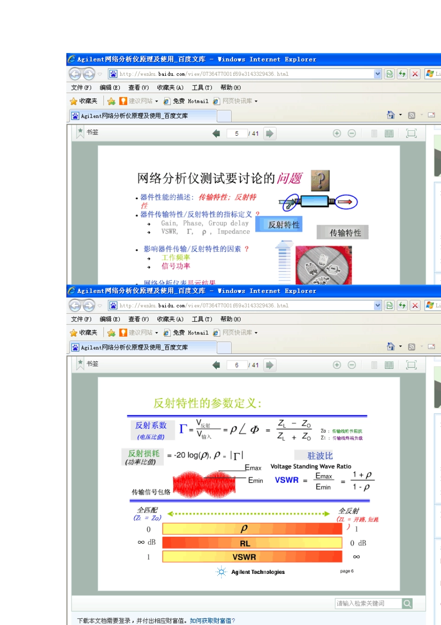Zoom in on the page 6 viewer
This screenshot has height=625, width=441.
tap(337, 365)
